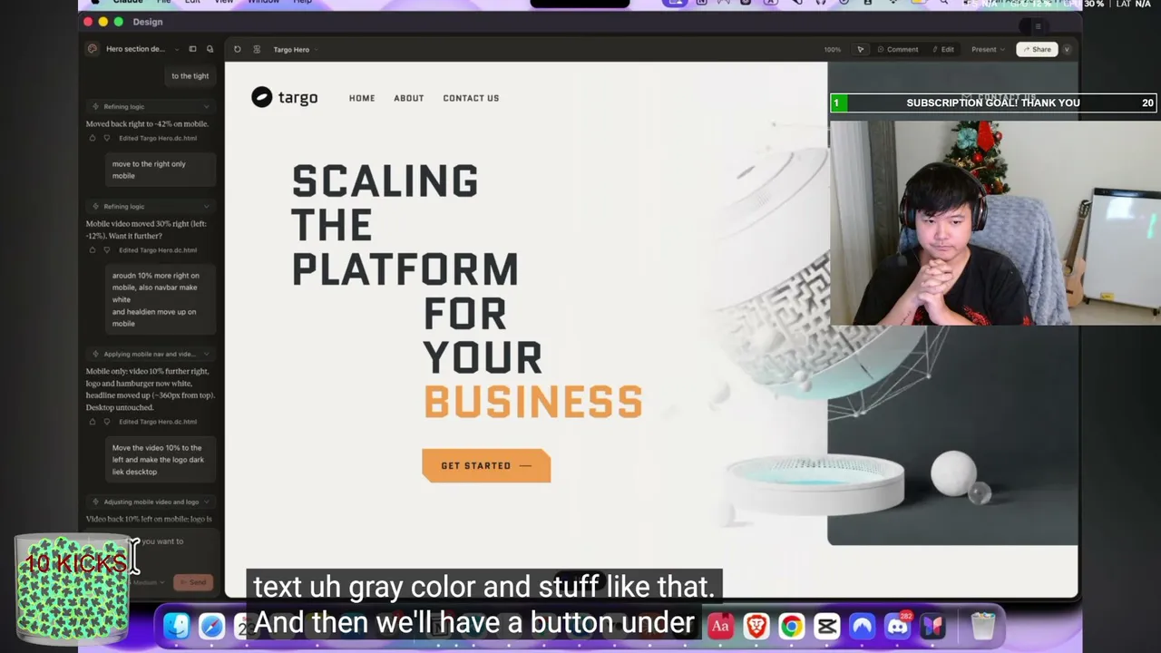
Task: Open the Dictionary app in the Dock
Action: (x=720, y=626)
